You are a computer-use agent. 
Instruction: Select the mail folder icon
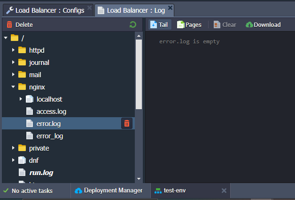pos(22,74)
